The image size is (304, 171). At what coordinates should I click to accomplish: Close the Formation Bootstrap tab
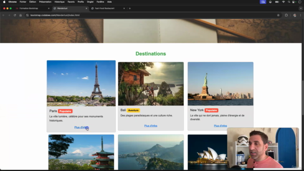48,9
